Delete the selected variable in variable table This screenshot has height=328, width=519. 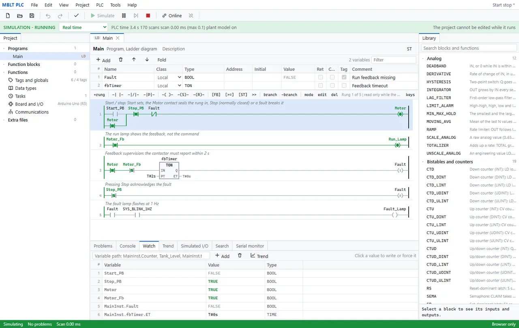(x=120, y=59)
